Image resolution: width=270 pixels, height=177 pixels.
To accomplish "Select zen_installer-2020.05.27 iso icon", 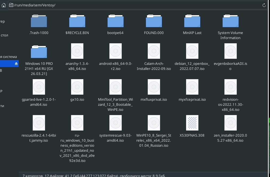I will click(231, 123).
